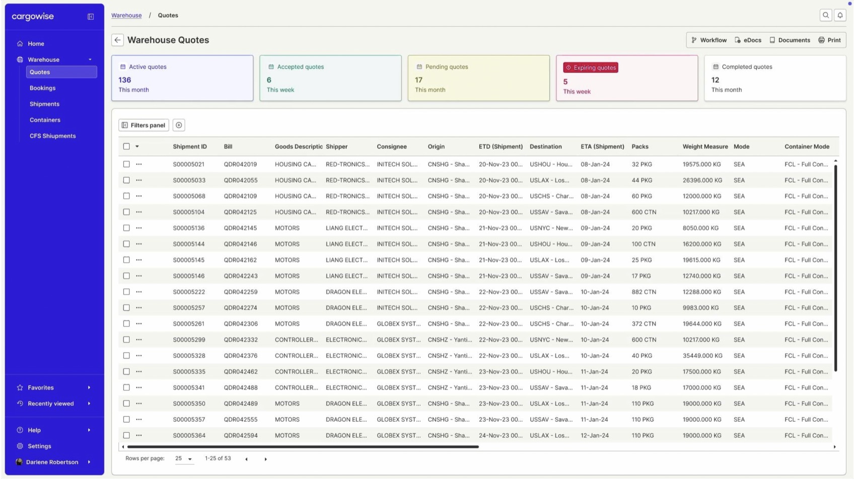Click the Documents button

790,40
